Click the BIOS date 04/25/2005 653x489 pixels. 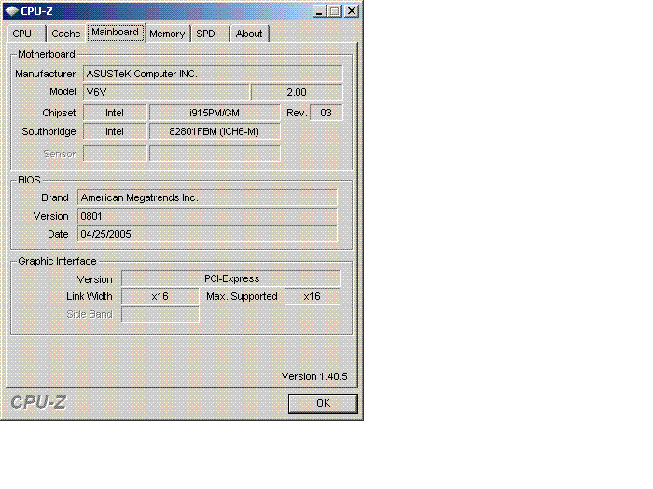click(x=207, y=234)
